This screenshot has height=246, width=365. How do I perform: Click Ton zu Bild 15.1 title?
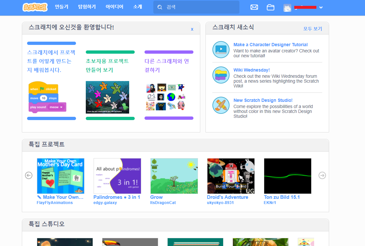pyautogui.click(x=282, y=197)
